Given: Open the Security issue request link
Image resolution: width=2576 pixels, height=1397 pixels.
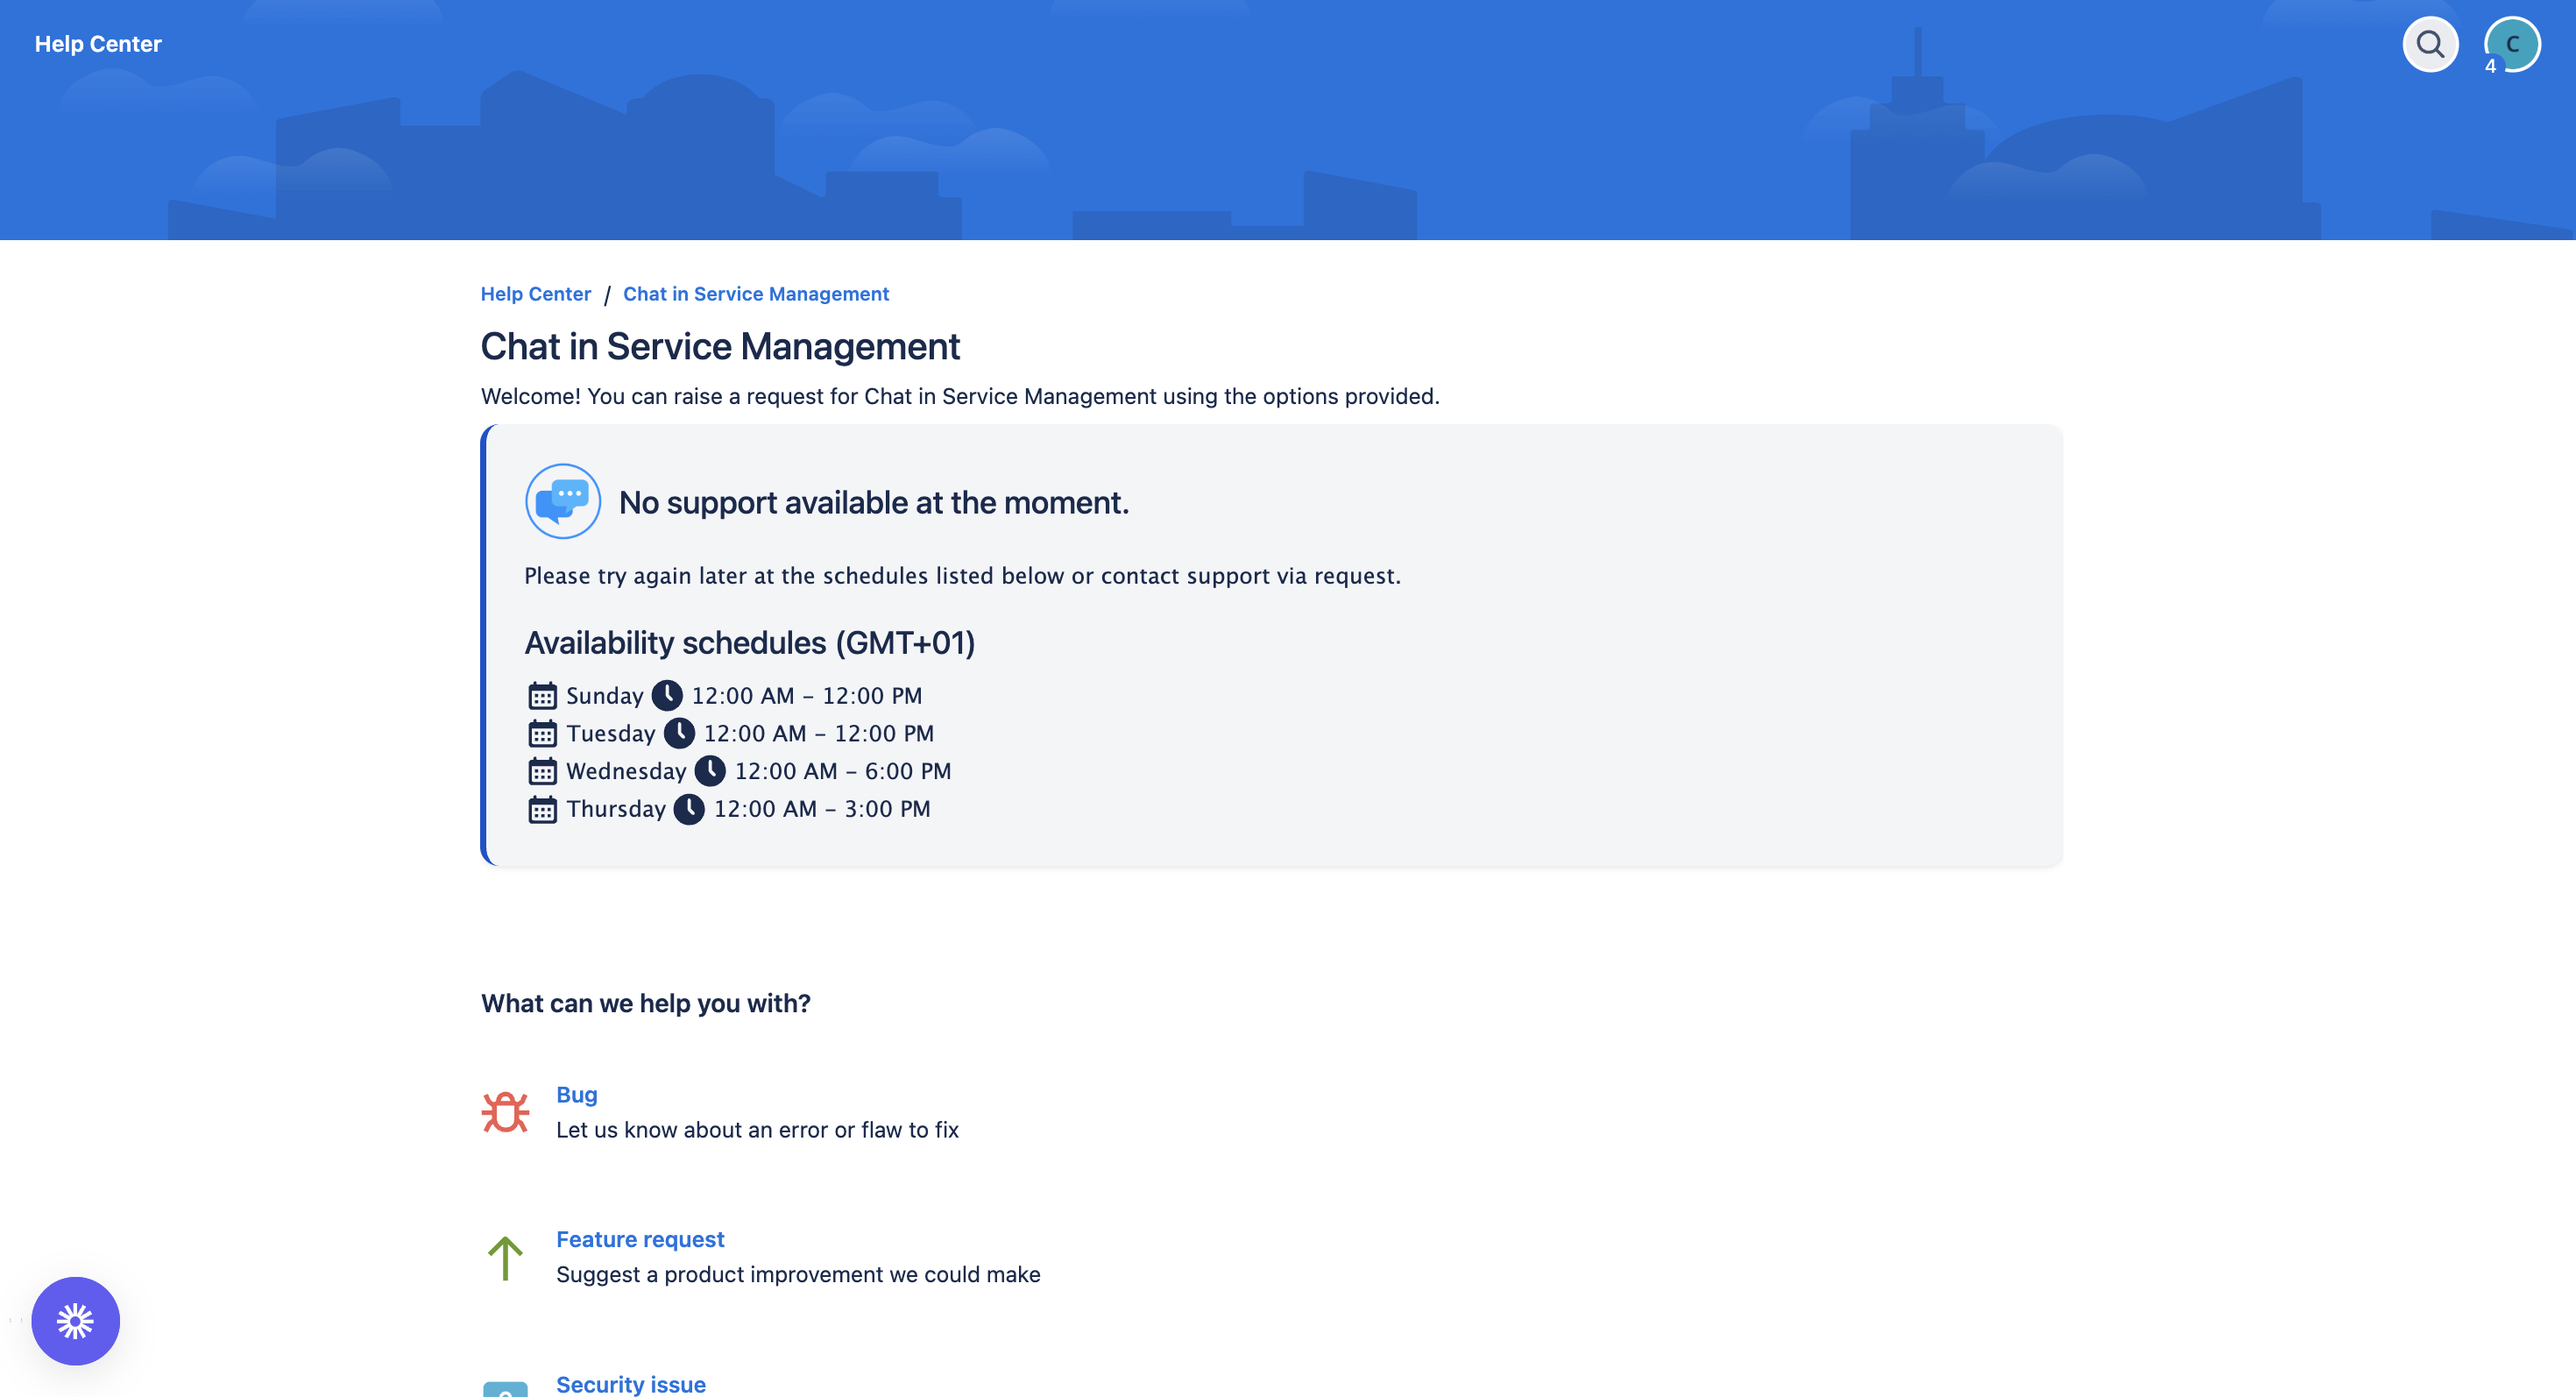Looking at the screenshot, I should [x=630, y=1384].
